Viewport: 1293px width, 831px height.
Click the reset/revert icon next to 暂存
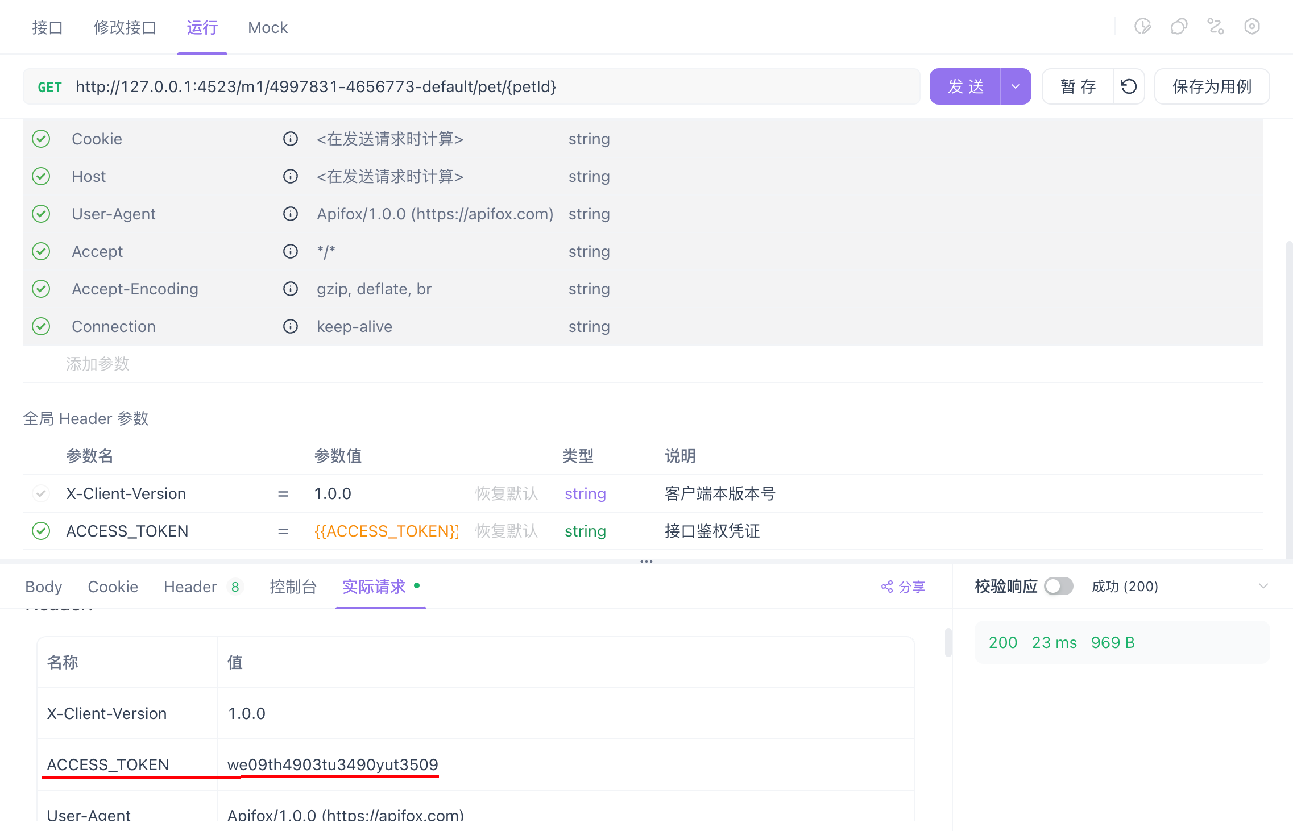(x=1129, y=86)
